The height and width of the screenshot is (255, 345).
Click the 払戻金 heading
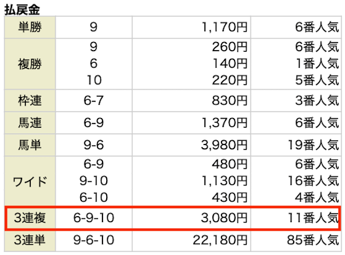(x=22, y=10)
